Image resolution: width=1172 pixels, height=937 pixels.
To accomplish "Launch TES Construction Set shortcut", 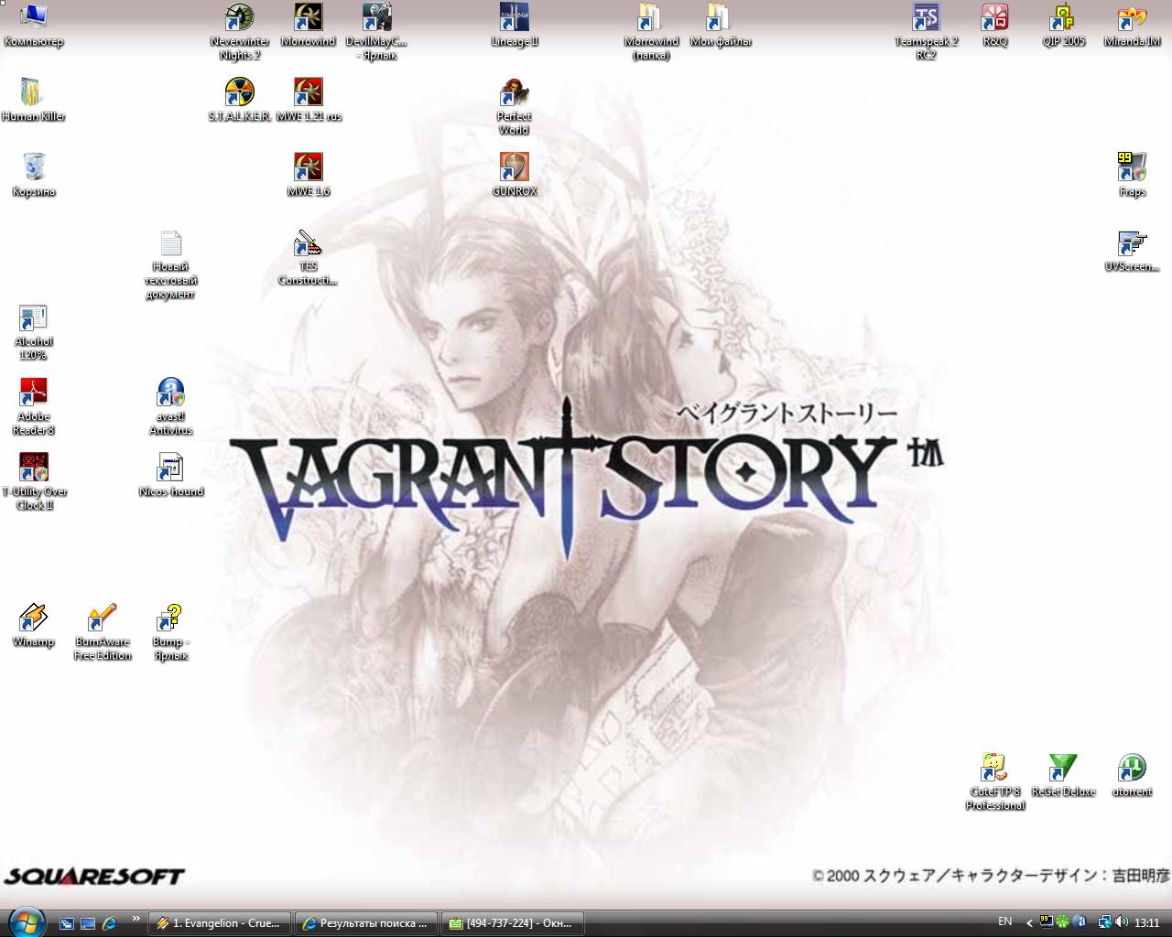I will (308, 257).
